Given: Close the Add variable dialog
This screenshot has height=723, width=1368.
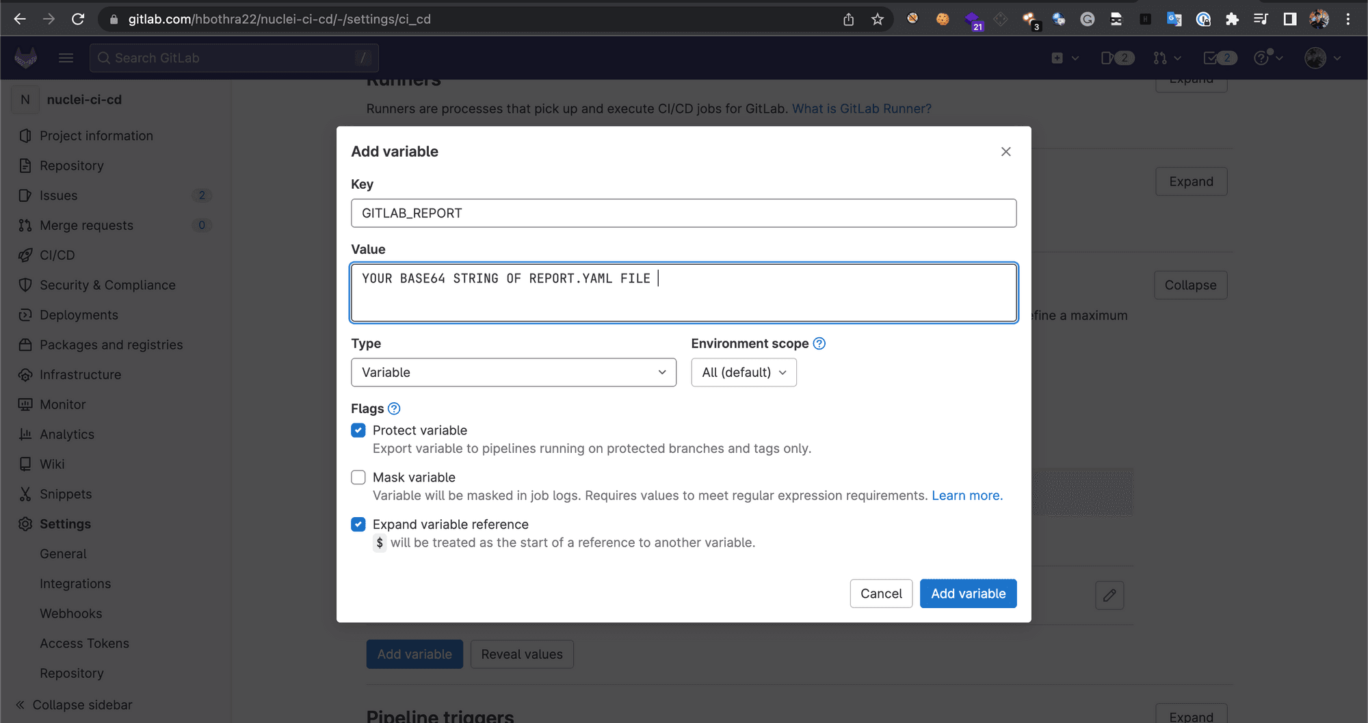Looking at the screenshot, I should click(x=1005, y=152).
